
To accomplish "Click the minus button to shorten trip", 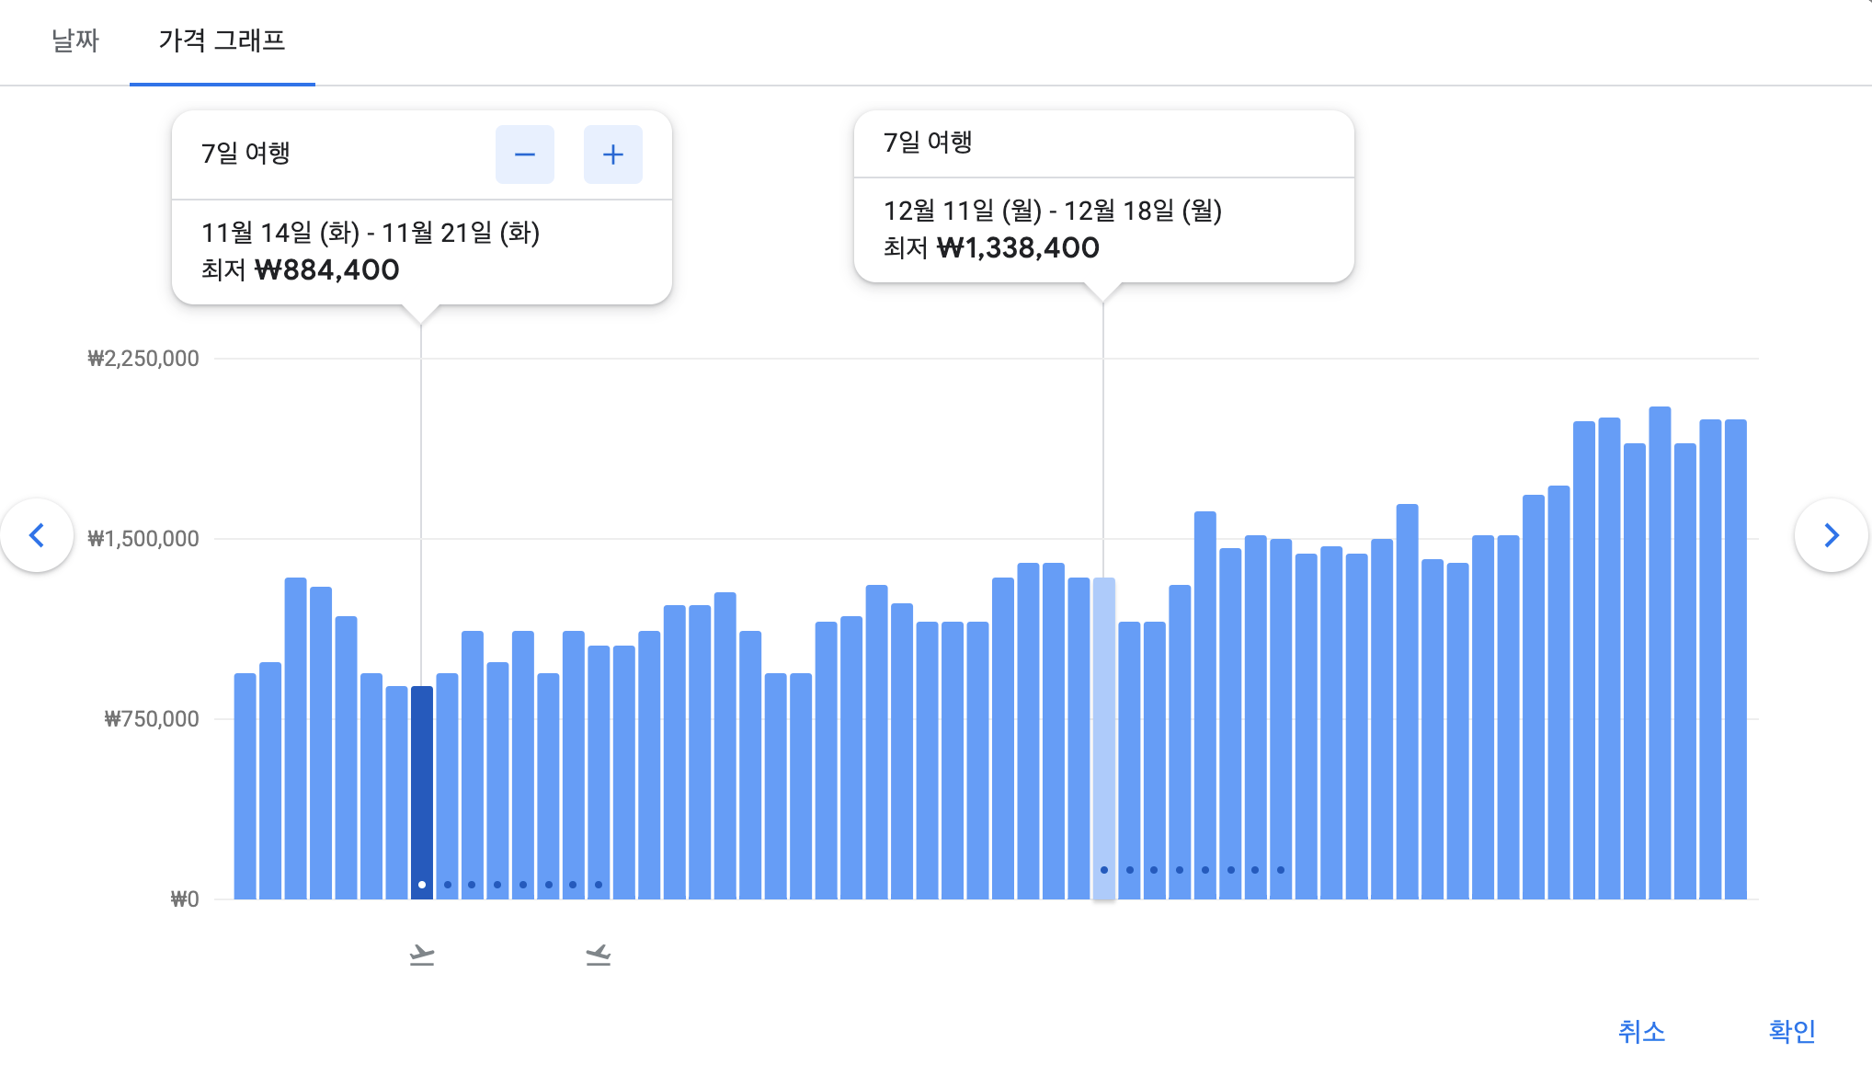I will (524, 155).
